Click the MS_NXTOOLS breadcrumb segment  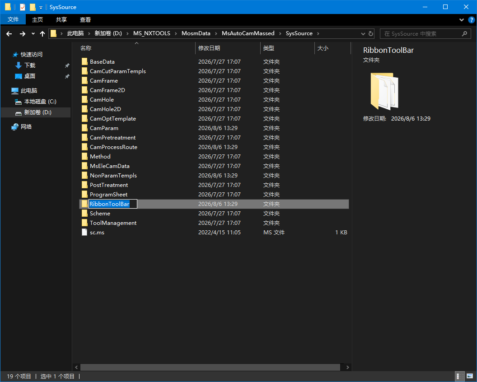152,33
